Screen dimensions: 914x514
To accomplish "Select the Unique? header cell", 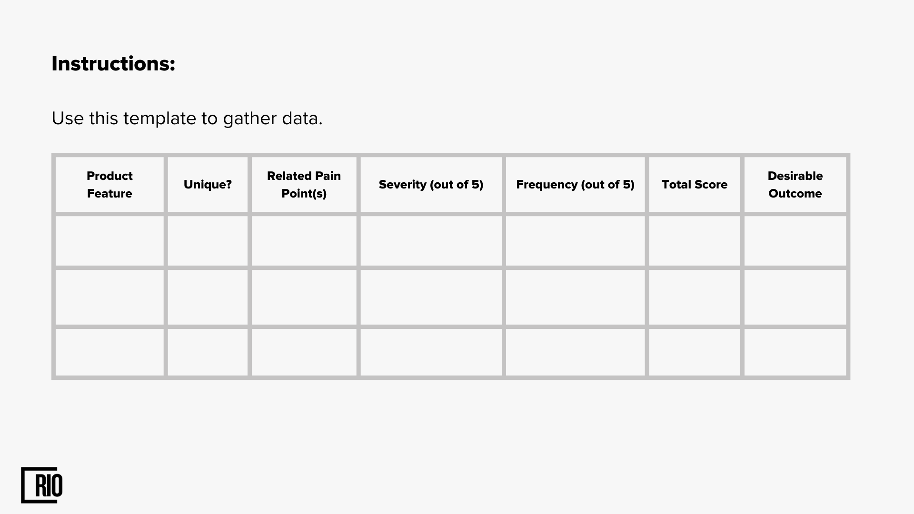I will [208, 185].
